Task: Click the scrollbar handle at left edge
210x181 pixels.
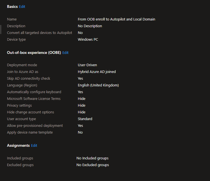Action: tap(1, 29)
